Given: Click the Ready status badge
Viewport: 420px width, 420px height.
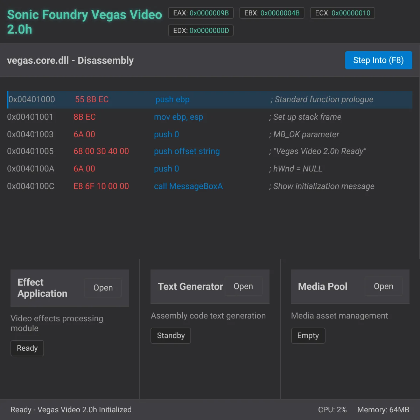Looking at the screenshot, I should 27,348.
